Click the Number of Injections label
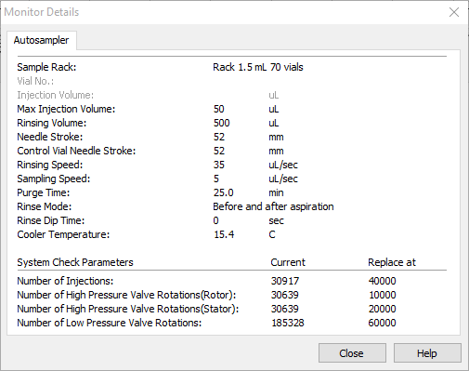This screenshot has width=469, height=371. [x=65, y=281]
